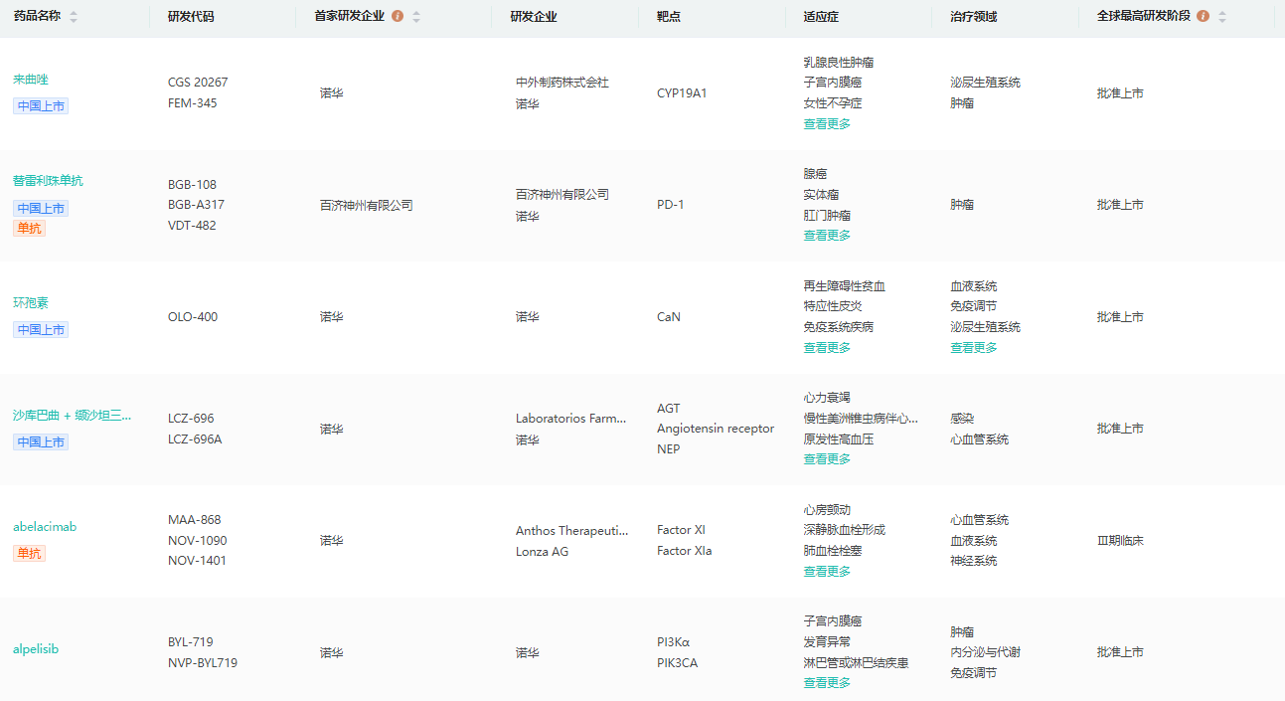Click 中国上市 tag under 沙库巴曲 row
This screenshot has width=1285, height=701.
[x=41, y=442]
